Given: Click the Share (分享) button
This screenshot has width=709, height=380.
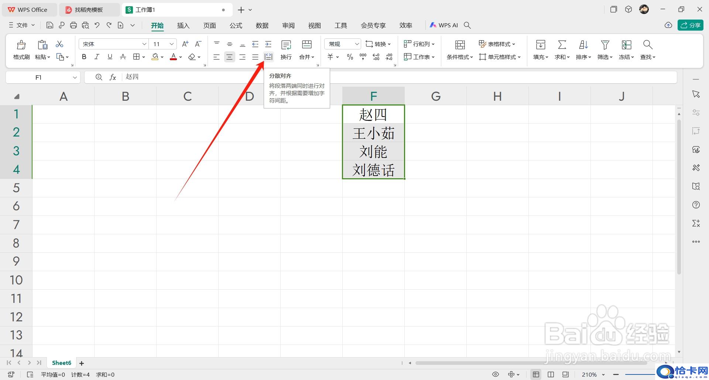Looking at the screenshot, I should 690,25.
